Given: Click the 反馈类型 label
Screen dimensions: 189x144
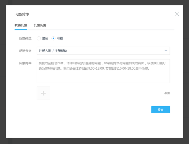Looking at the screenshot, I should [x=25, y=38].
